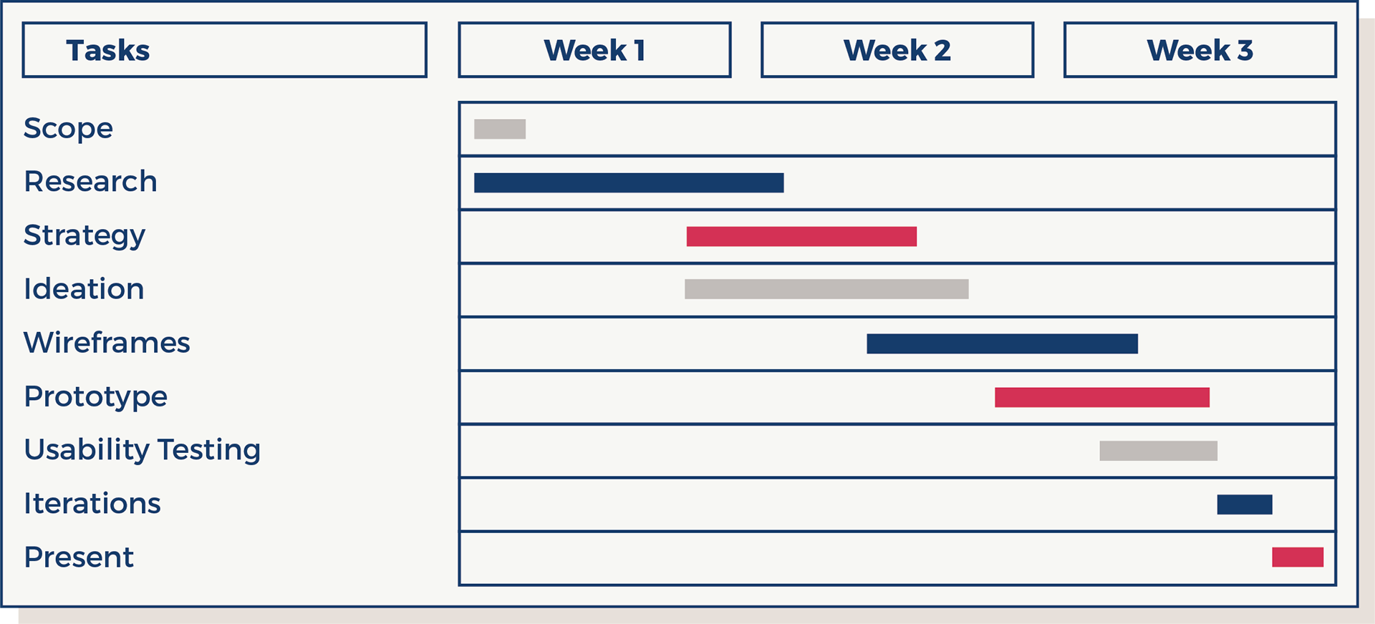Select the Week 3 column header

(x=1200, y=50)
